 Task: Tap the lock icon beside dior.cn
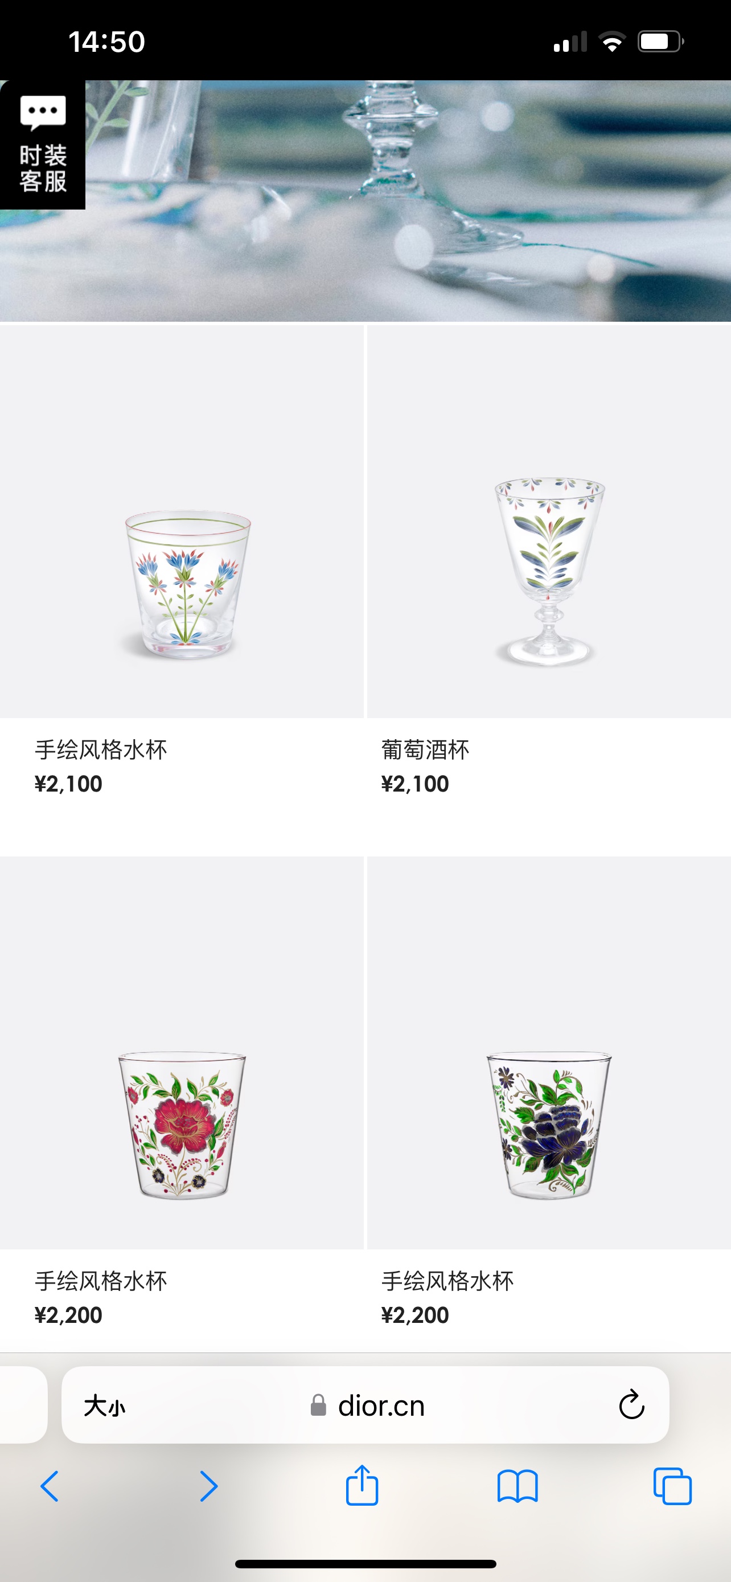coord(318,1405)
